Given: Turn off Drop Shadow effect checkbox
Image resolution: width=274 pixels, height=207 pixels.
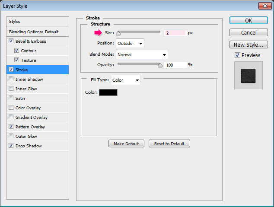Looking at the screenshot, I should tap(11, 146).
